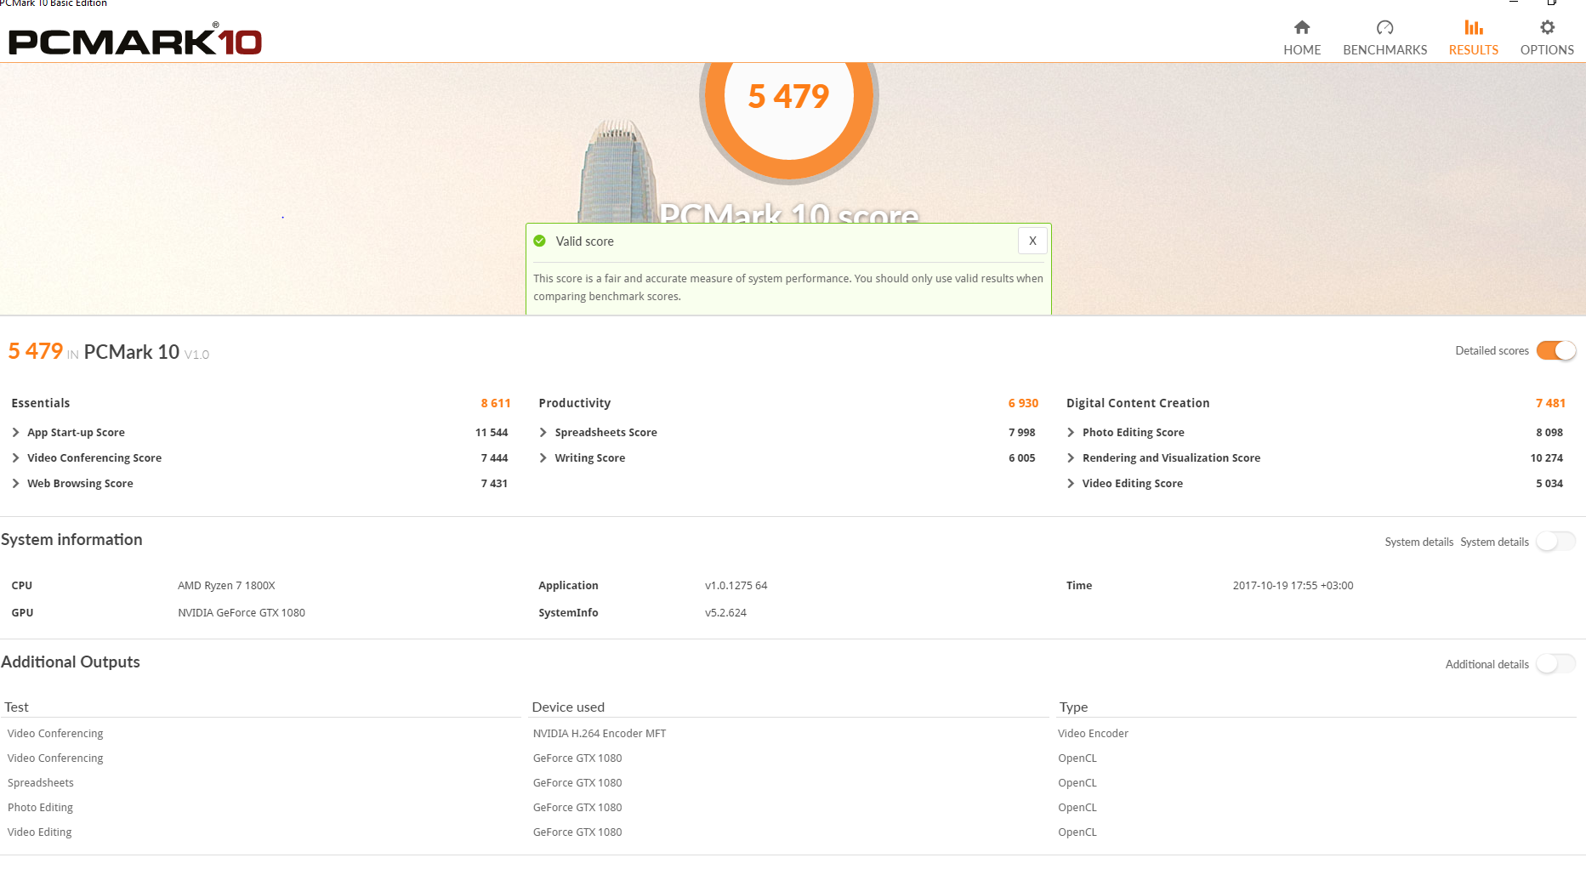Click the Essentials heading
The height and width of the screenshot is (869, 1586).
41,403
